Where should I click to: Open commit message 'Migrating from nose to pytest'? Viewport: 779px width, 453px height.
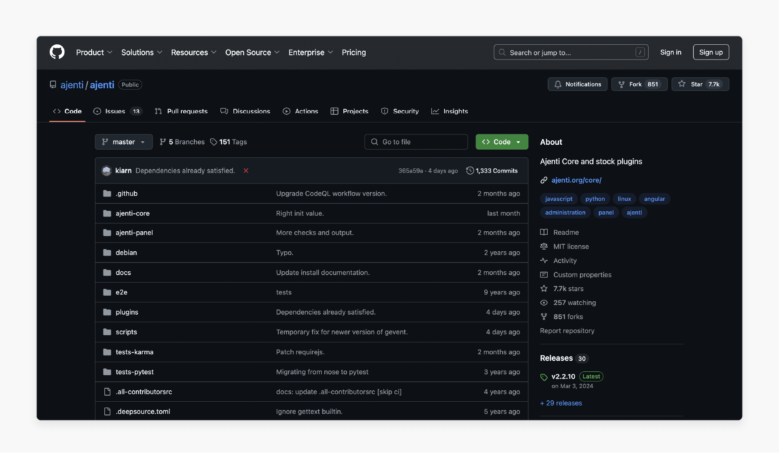pyautogui.click(x=322, y=372)
